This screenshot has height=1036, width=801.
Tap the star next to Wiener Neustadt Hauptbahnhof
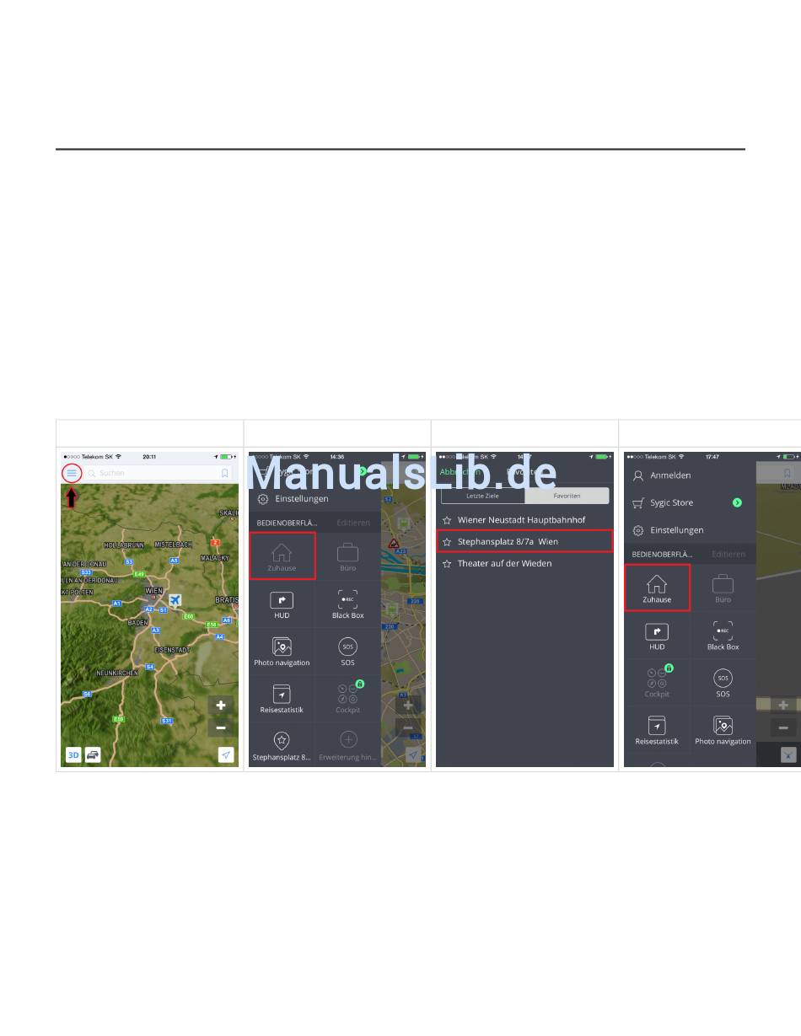pyautogui.click(x=447, y=520)
